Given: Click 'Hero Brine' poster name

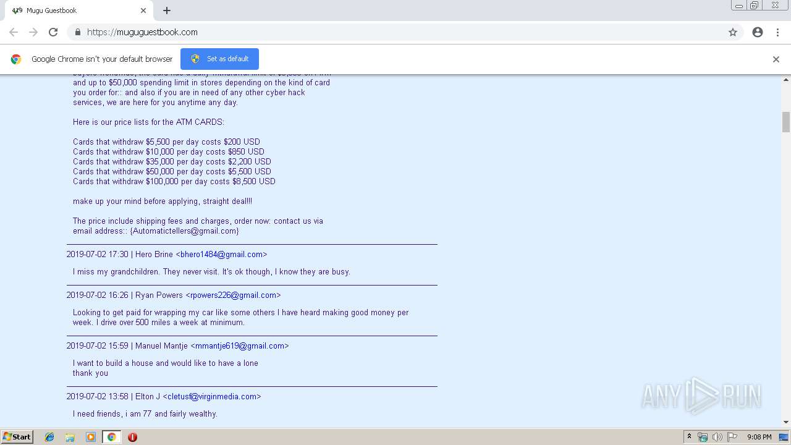Looking at the screenshot, I should 154,255.
